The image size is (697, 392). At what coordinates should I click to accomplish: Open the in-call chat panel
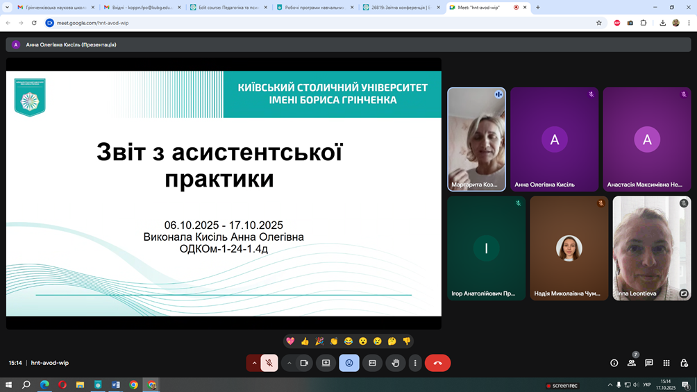pyautogui.click(x=649, y=363)
